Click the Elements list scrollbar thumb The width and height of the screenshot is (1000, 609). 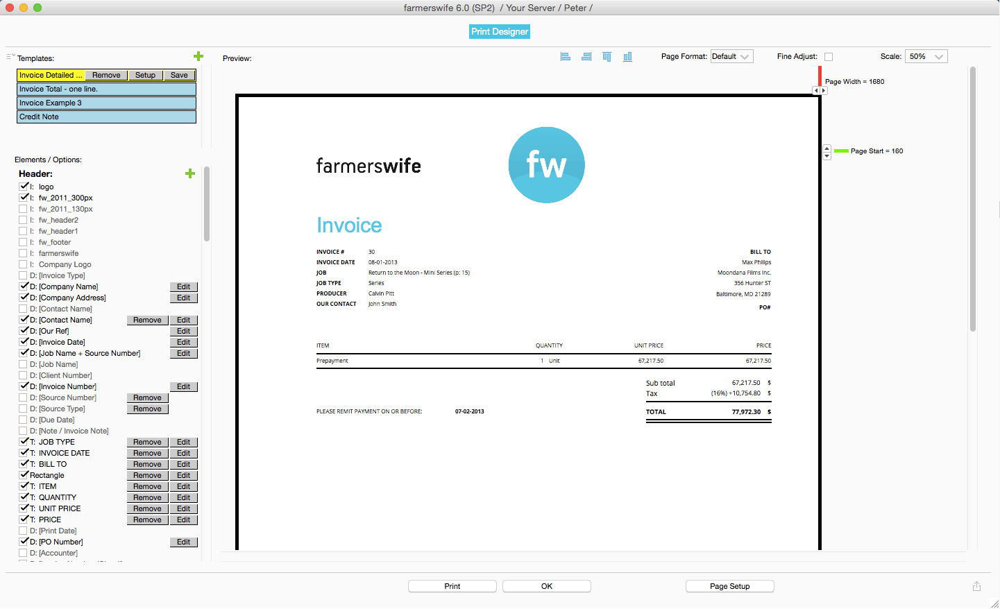(207, 204)
